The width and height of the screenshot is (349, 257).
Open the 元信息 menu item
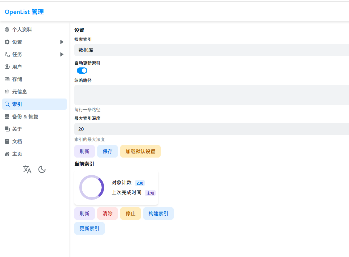point(20,92)
